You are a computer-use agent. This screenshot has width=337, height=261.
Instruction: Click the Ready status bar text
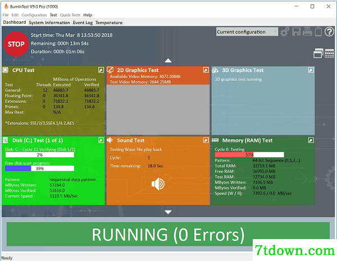point(7,258)
